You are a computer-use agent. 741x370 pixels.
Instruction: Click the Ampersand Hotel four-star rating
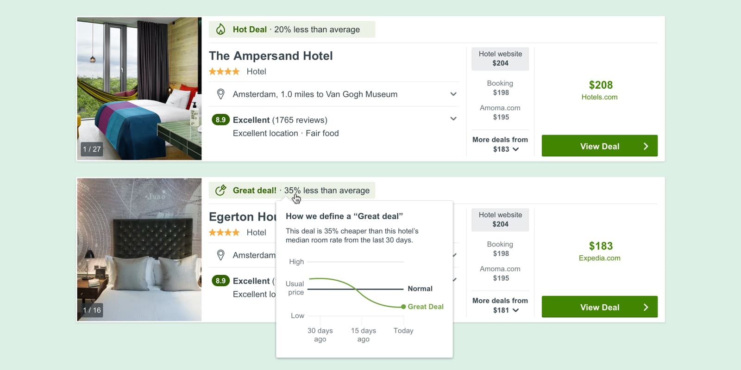coord(224,72)
